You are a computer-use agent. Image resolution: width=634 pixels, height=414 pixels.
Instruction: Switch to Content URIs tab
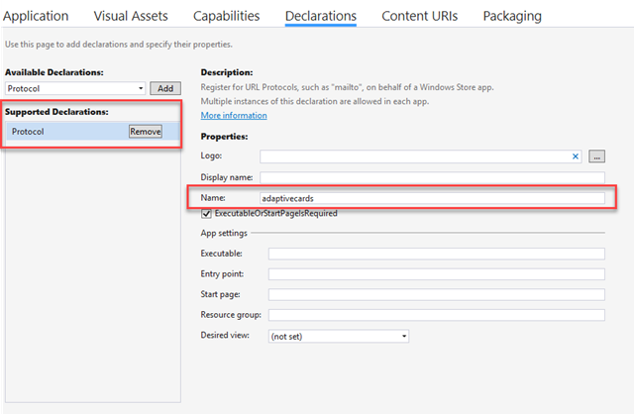coord(420,16)
